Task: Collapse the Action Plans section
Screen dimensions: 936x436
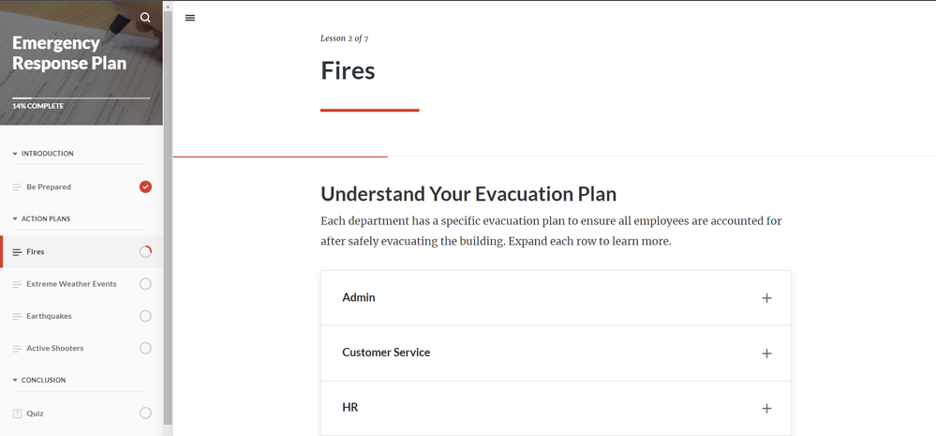Action: click(x=15, y=219)
